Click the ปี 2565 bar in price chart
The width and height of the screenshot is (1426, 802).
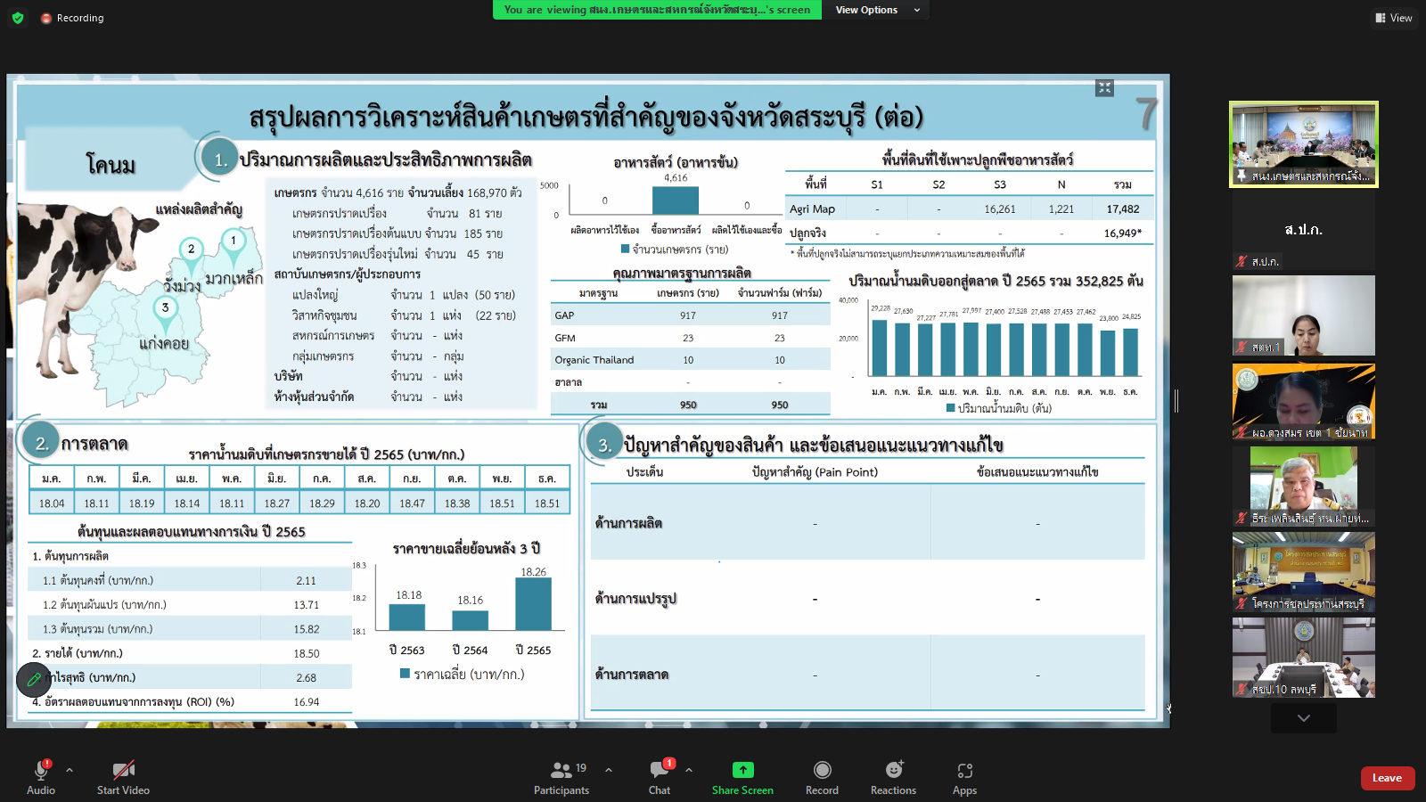pyautogui.click(x=533, y=604)
